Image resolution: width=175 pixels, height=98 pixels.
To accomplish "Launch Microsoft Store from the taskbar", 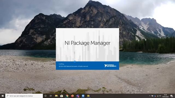I will [x=62, y=96].
